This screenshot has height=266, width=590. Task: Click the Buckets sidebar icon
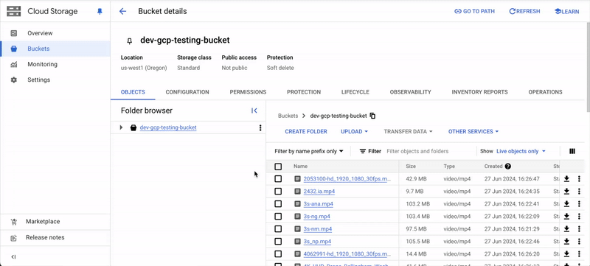(14, 49)
